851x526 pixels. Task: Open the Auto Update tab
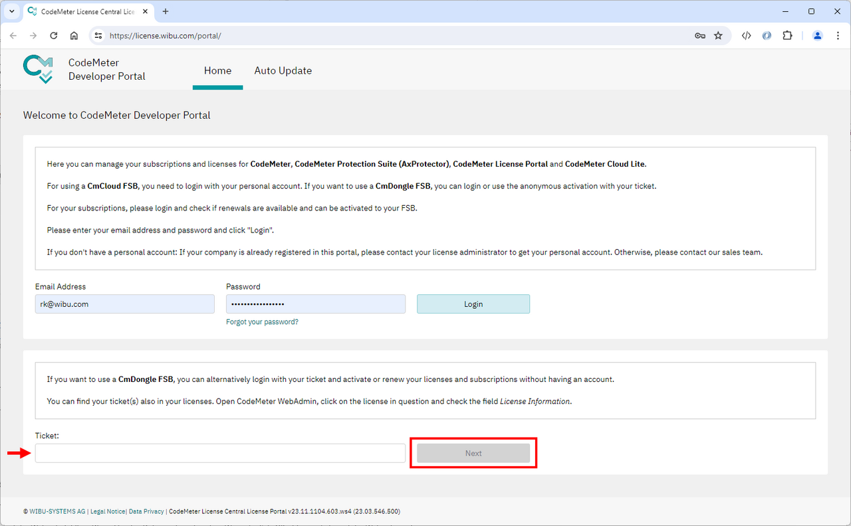click(283, 70)
